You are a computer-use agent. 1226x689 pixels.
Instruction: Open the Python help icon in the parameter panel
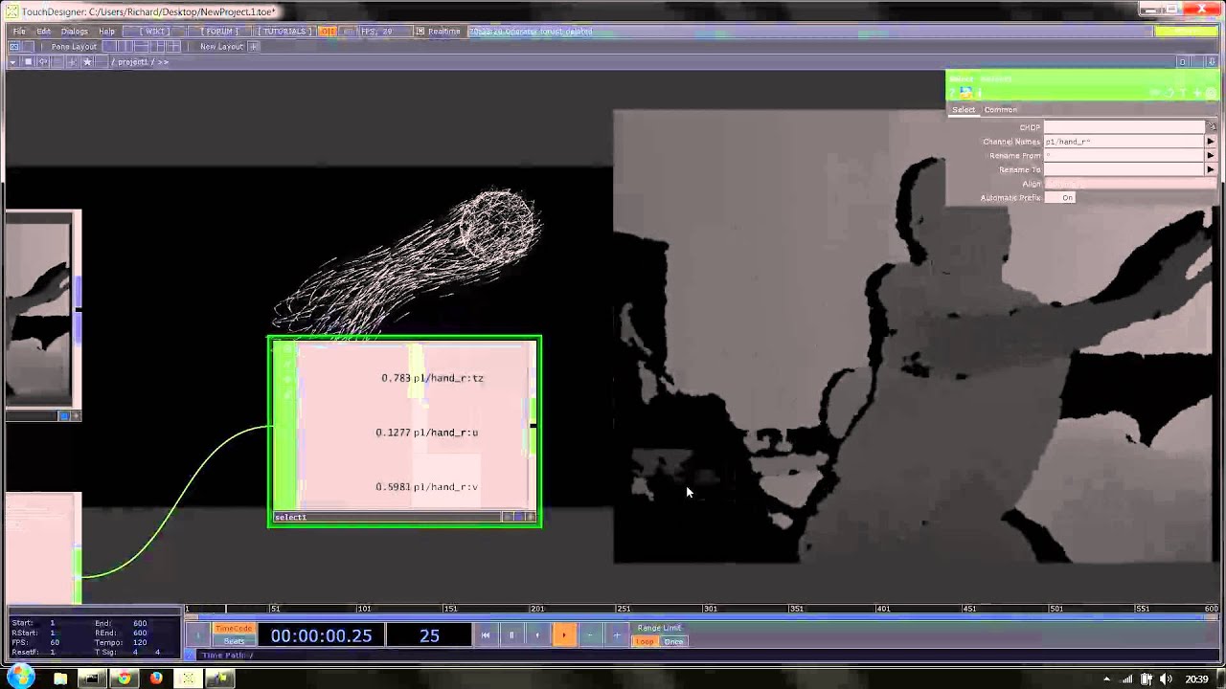(965, 93)
